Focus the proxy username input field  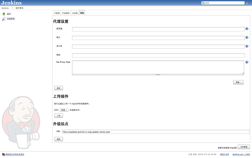[x=158, y=47]
